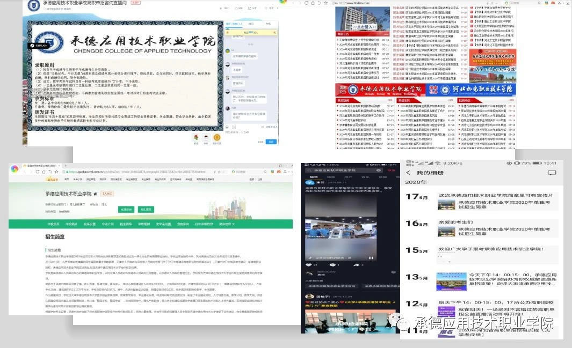Click the colorful browser logo icon

(x=15, y=169)
